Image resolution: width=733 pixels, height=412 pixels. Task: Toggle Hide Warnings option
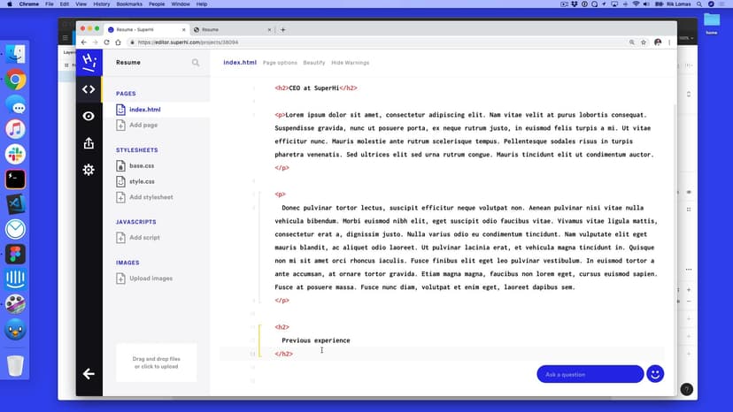(x=350, y=63)
